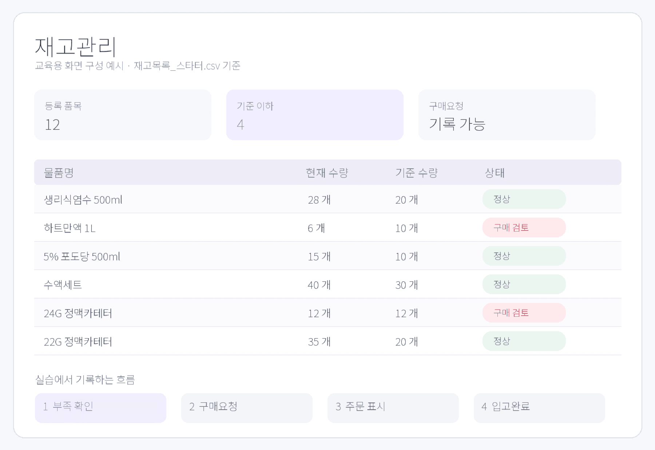Open the 구매요청 기록 가능 card
Image resolution: width=655 pixels, height=450 pixels.
point(507,115)
